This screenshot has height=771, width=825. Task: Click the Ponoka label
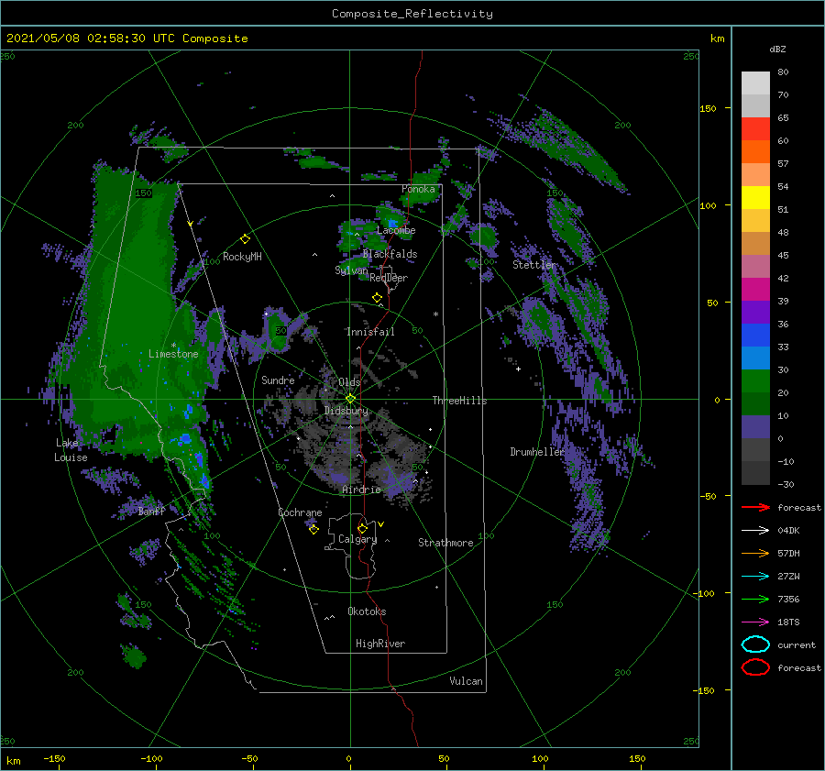point(418,189)
